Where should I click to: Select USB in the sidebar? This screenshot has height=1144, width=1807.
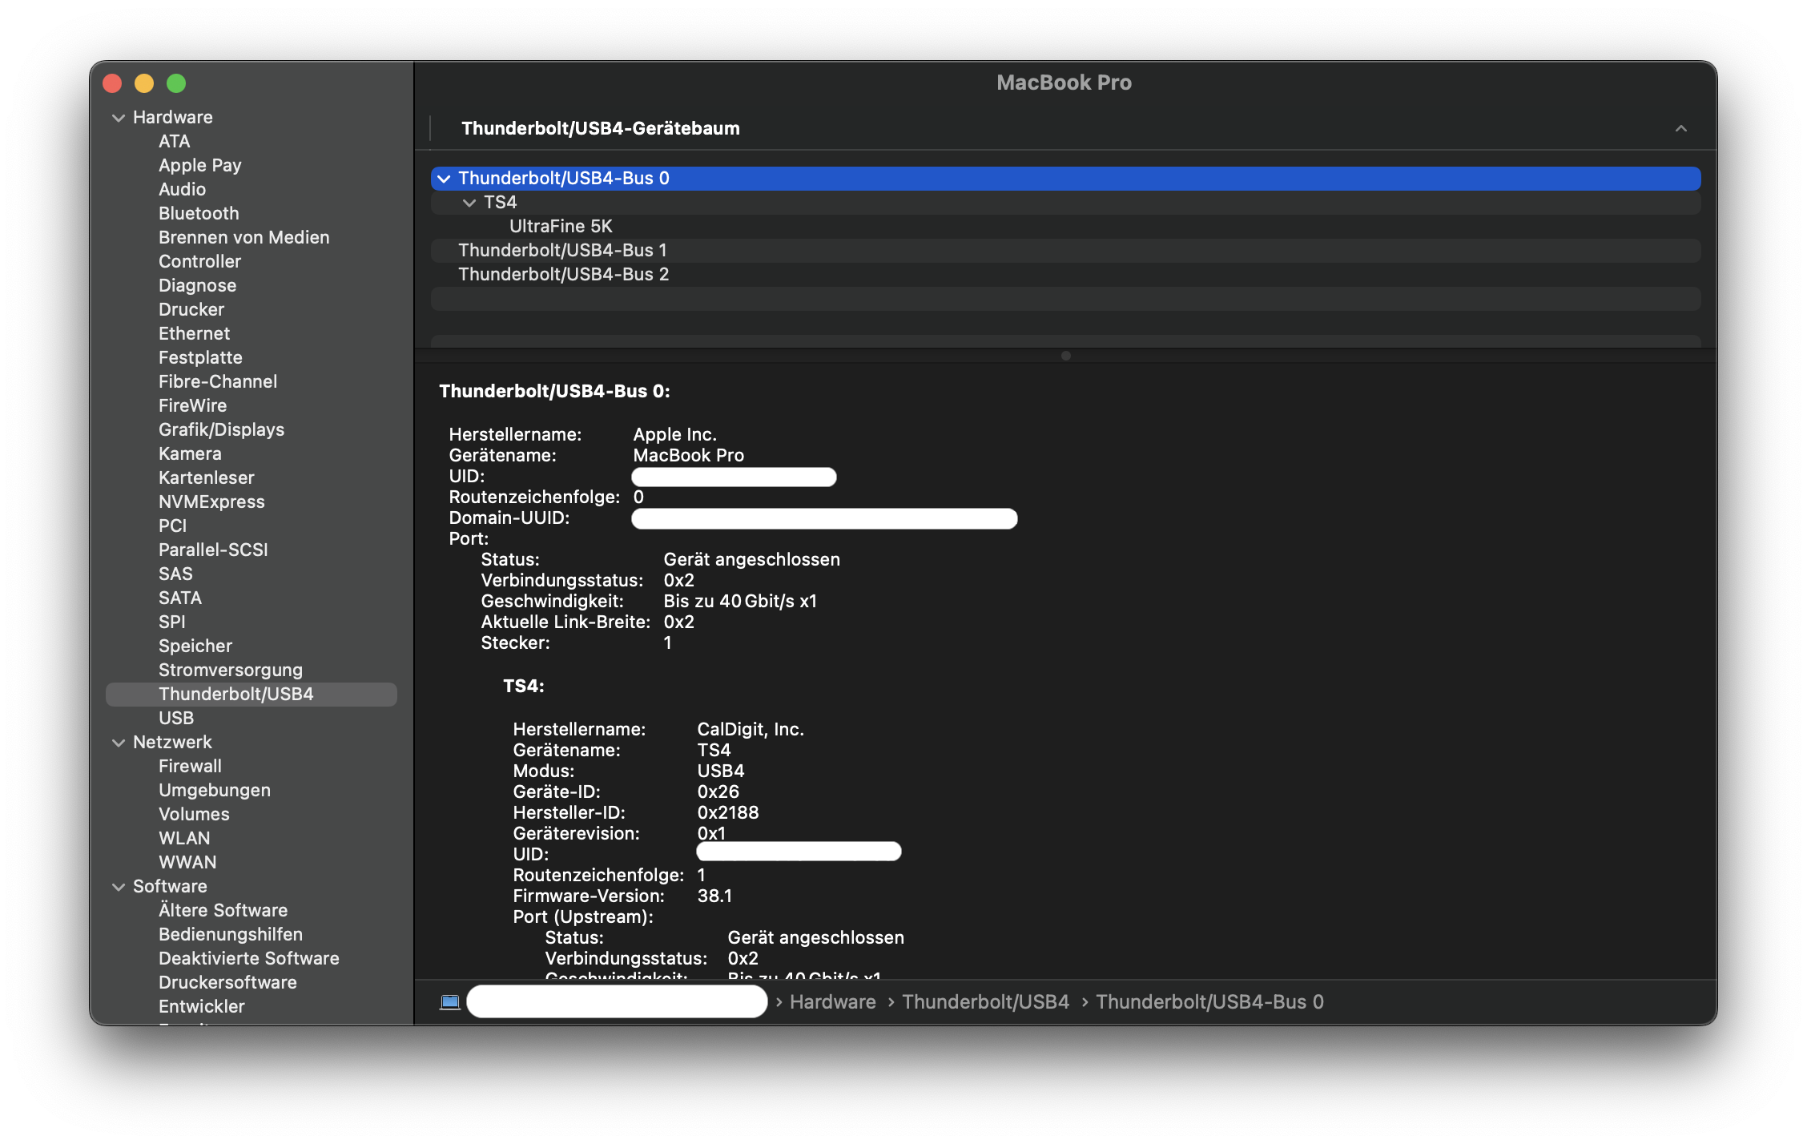tap(176, 718)
